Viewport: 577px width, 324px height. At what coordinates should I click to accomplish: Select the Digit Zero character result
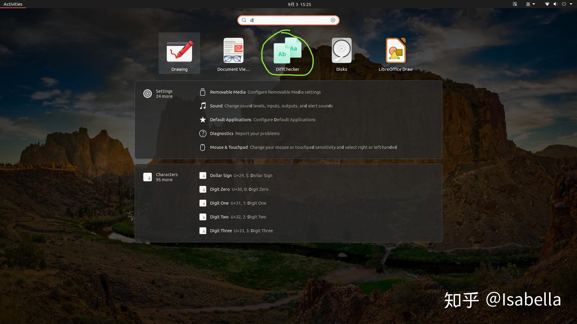click(x=319, y=189)
